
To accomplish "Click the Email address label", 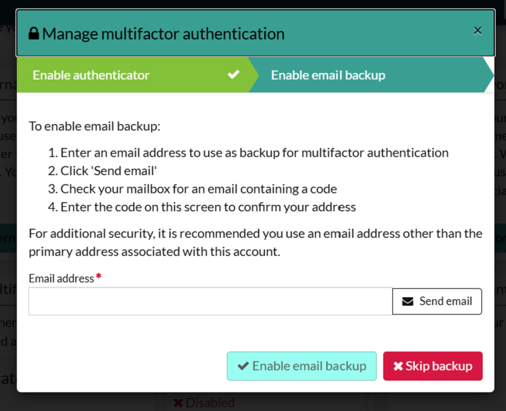I will [x=61, y=278].
